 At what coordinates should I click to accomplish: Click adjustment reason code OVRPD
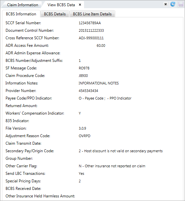tap(84, 136)
